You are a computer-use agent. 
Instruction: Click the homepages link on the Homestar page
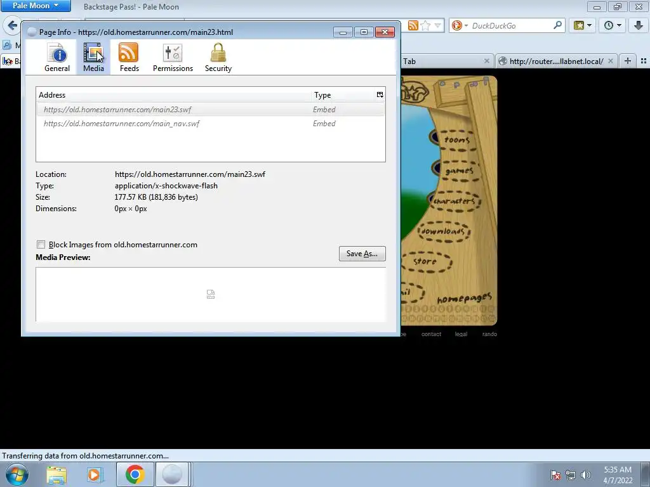tap(464, 298)
